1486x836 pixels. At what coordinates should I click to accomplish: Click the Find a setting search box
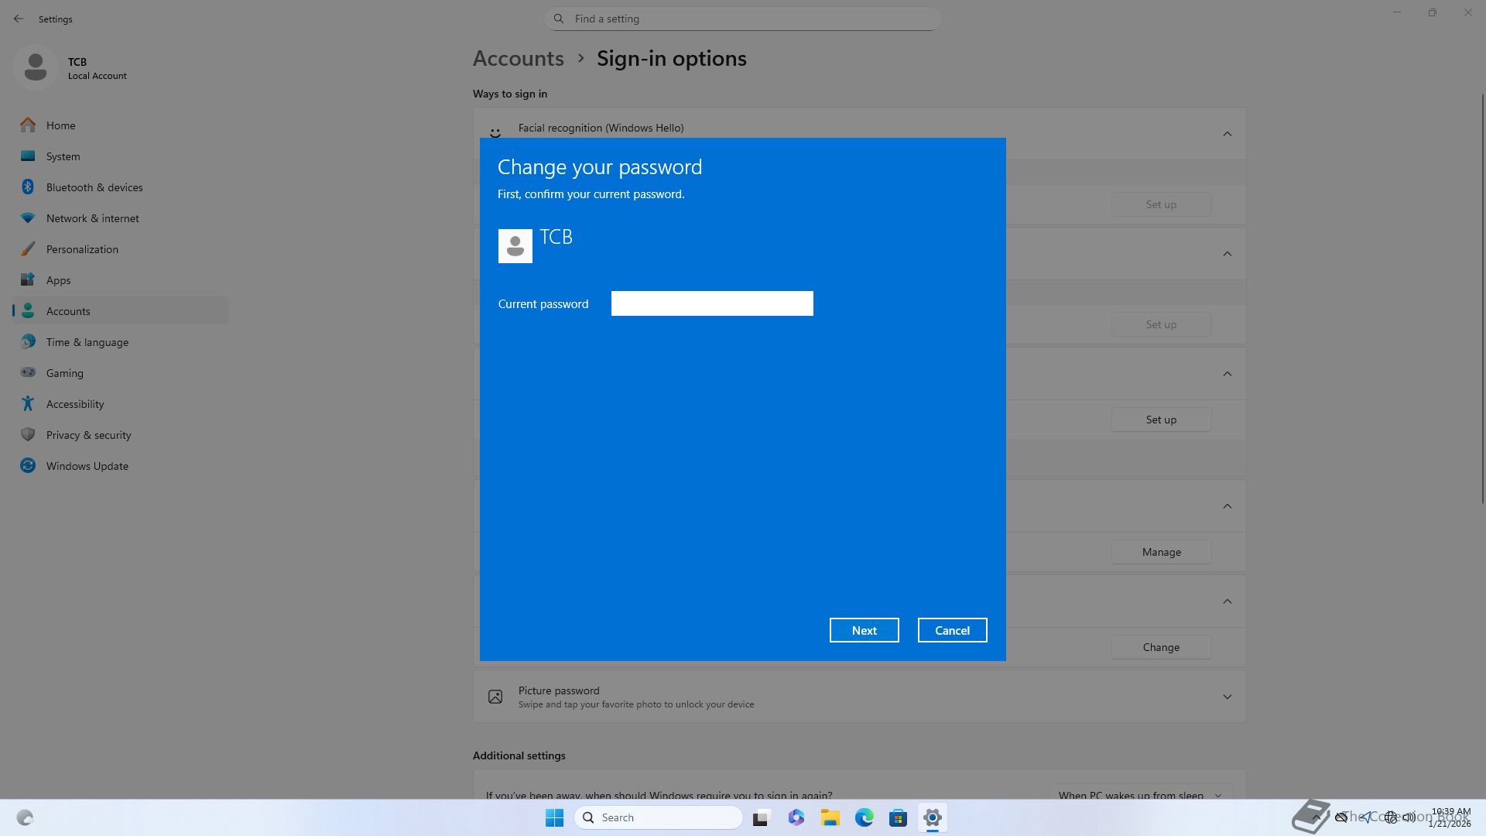743,19
